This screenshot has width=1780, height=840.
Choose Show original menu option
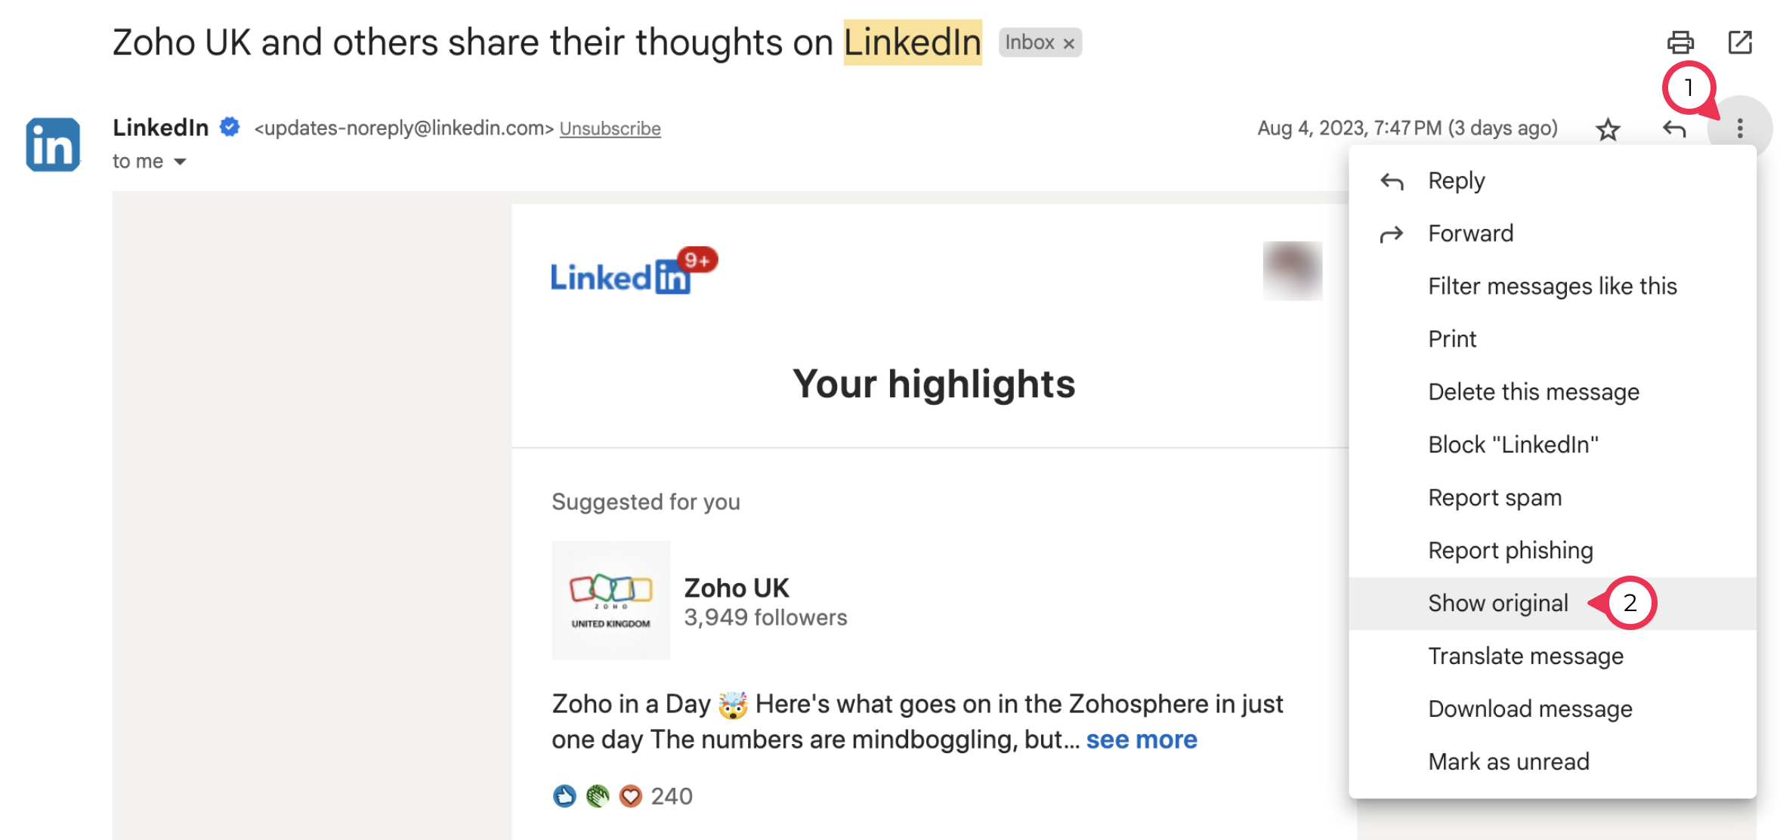(1497, 603)
